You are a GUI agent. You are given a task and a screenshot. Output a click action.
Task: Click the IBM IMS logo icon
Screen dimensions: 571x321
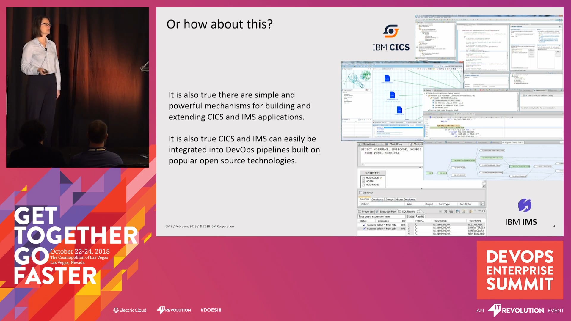524,205
